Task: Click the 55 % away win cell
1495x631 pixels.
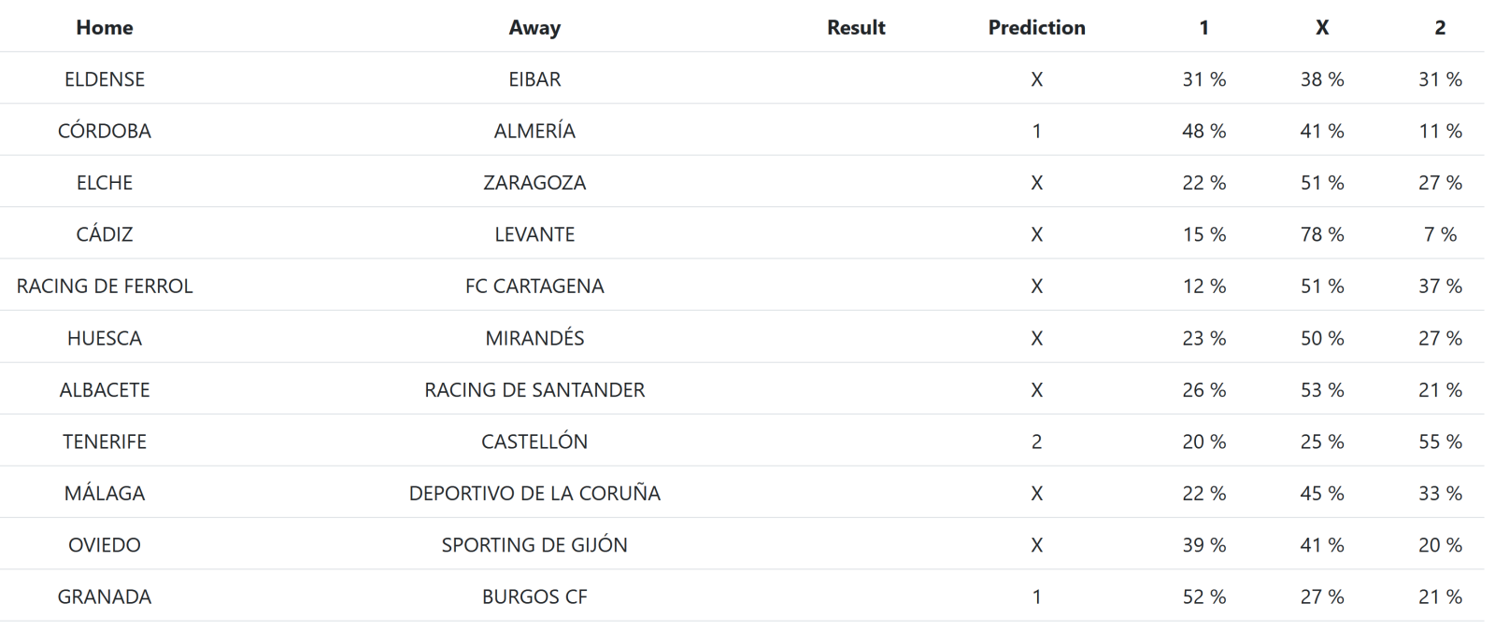Action: tap(1439, 442)
